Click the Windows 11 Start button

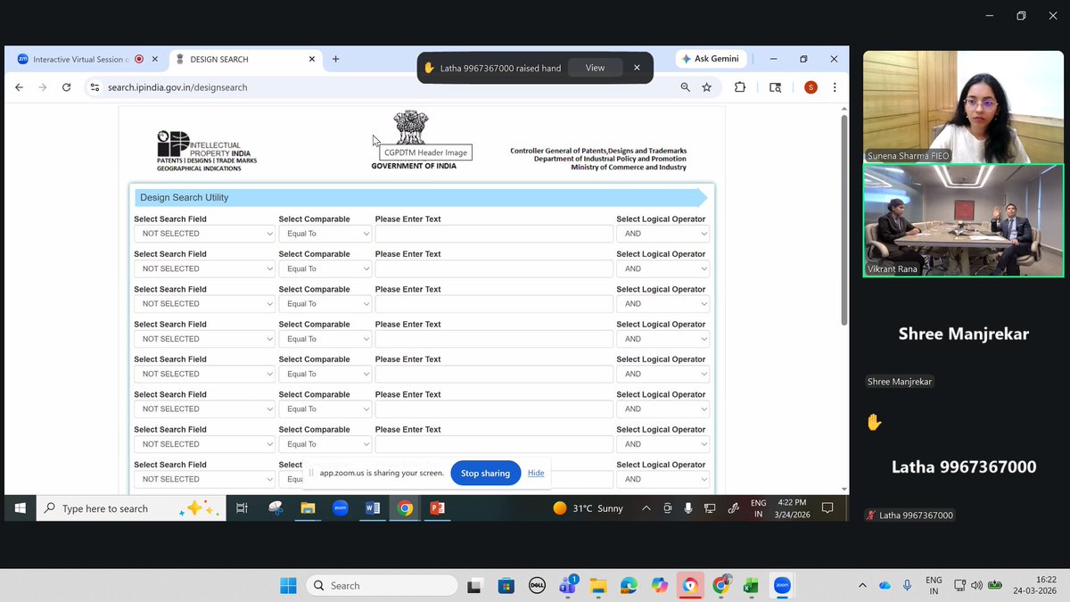[288, 586]
